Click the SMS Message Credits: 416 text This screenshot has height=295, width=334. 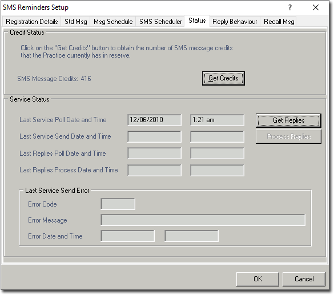(x=54, y=79)
